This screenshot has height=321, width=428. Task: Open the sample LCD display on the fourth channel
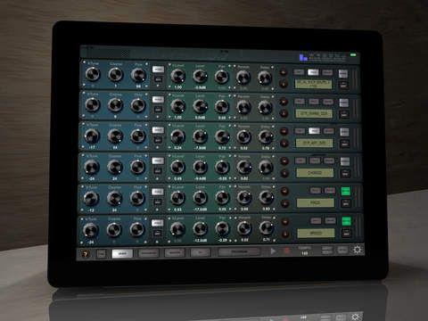point(315,173)
